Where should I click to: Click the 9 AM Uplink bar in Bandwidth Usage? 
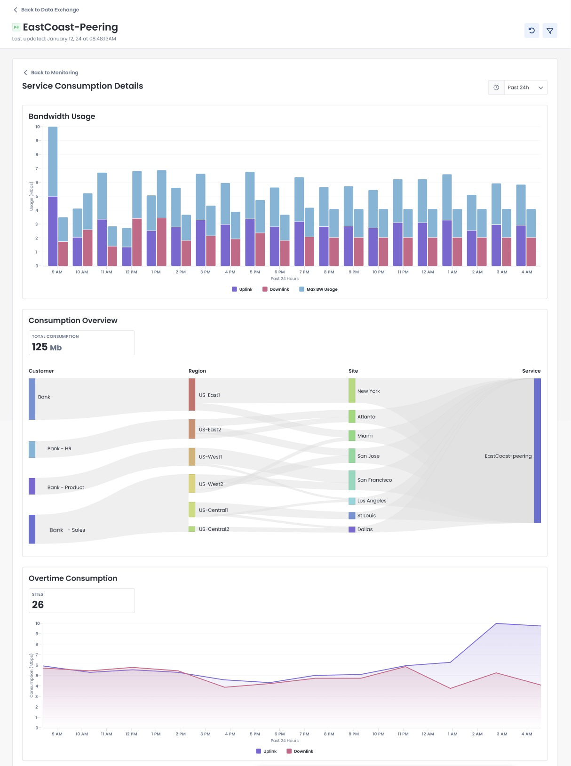53,231
